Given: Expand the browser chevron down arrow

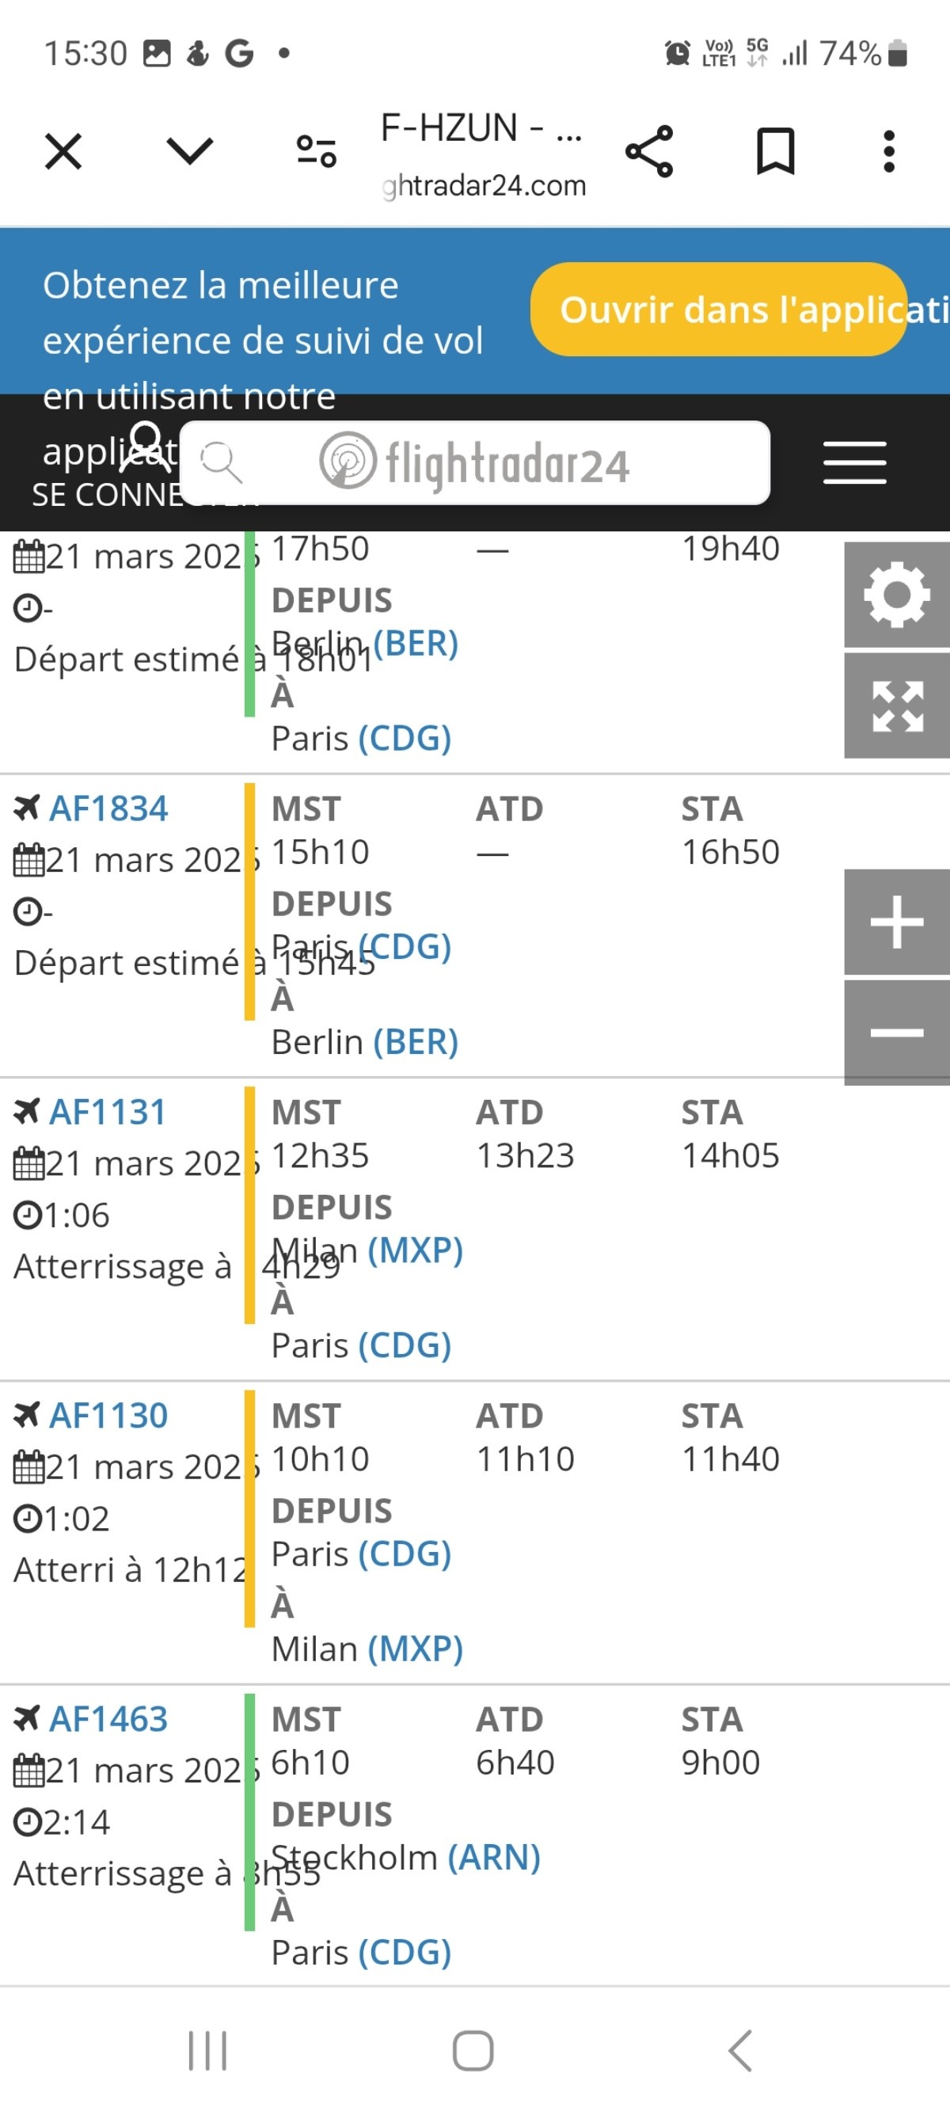Looking at the screenshot, I should coord(189,150).
